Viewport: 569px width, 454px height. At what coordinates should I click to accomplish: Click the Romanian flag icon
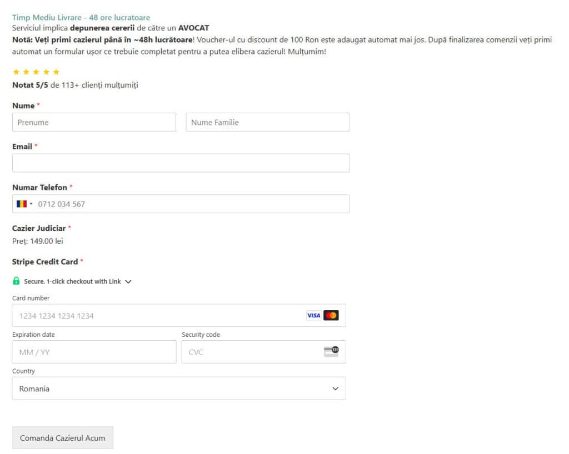coord(21,204)
